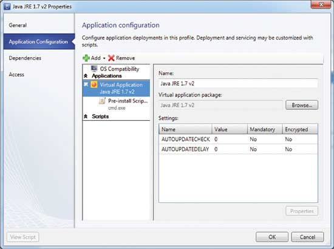Open the General page
The image size is (334, 249).
click(18, 25)
